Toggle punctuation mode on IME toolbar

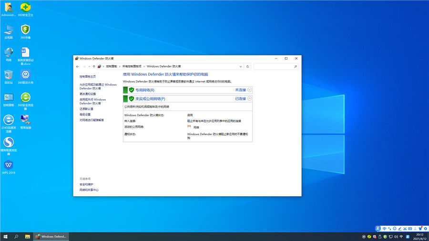[389, 229]
